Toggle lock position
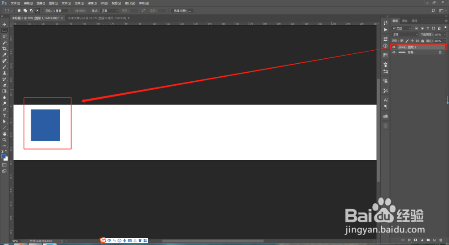The image size is (449, 245). 412,41
